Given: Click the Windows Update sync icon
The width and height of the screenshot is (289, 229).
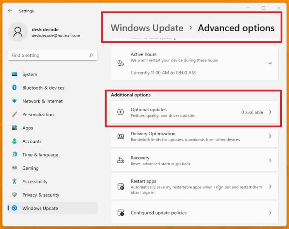Looking at the screenshot, I should (15, 208).
